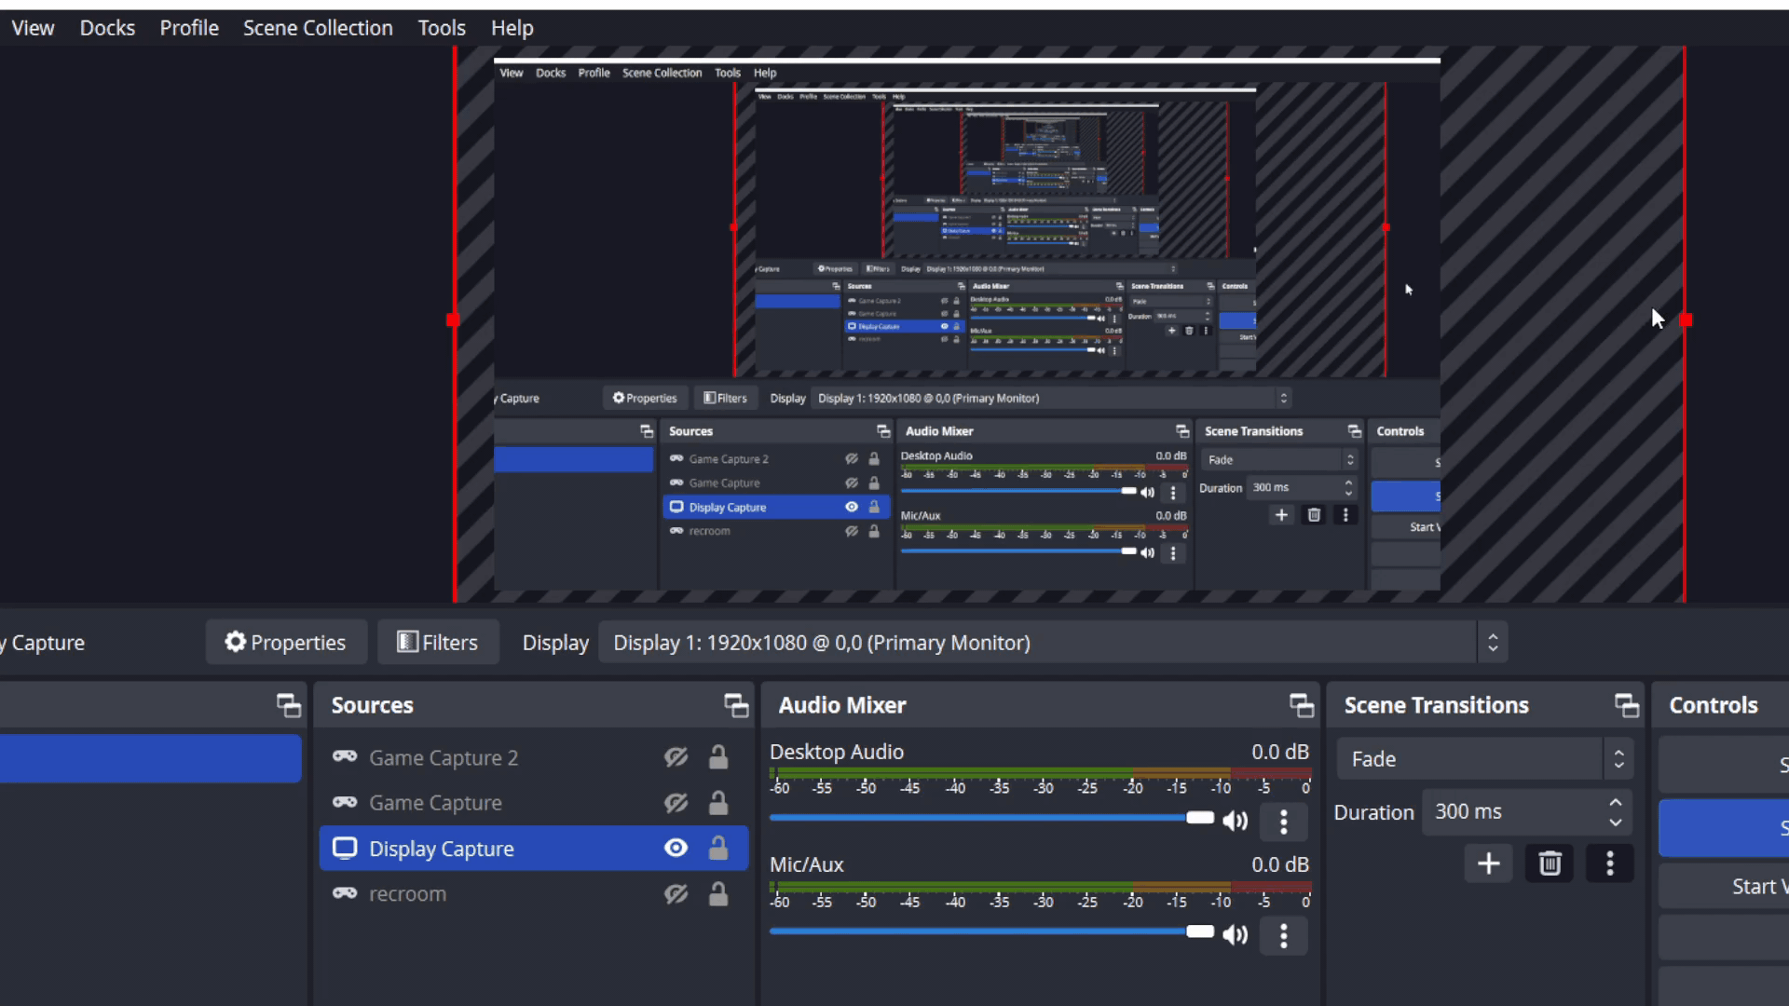1789x1006 pixels.
Task: Open Mic/Aux three-dot options menu
Action: [x=1283, y=935]
